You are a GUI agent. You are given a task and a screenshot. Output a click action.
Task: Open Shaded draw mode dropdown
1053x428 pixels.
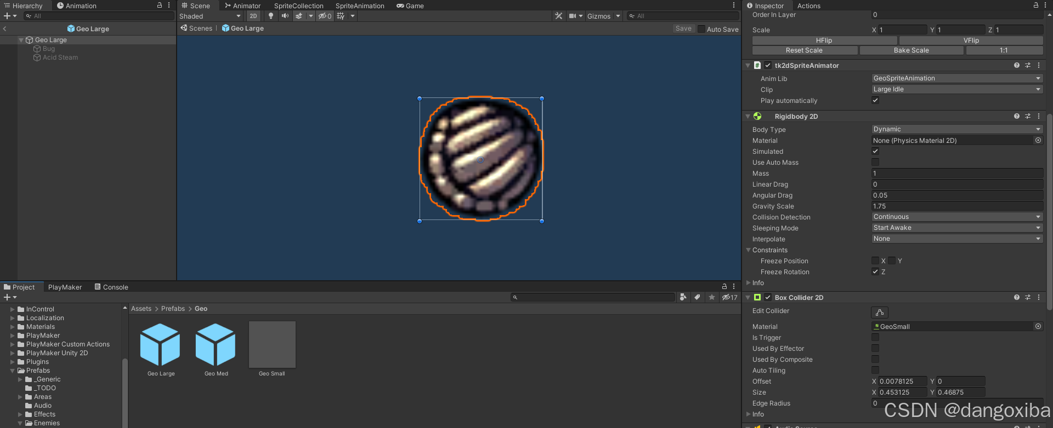211,16
